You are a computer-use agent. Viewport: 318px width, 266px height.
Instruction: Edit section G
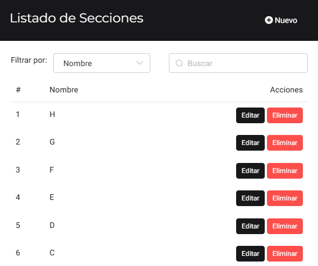click(250, 143)
